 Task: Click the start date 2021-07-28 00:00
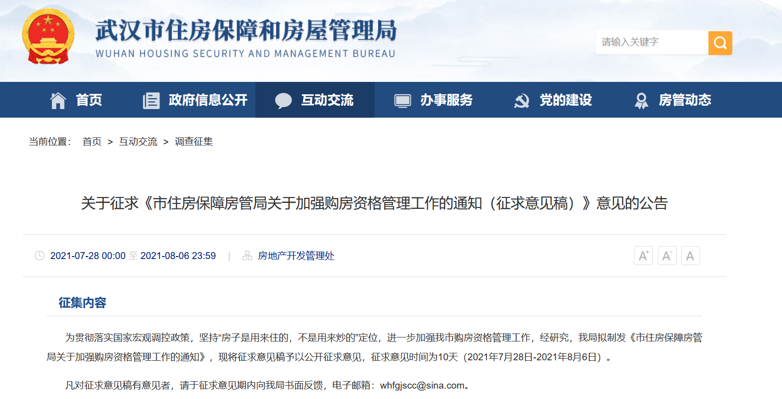(x=88, y=256)
